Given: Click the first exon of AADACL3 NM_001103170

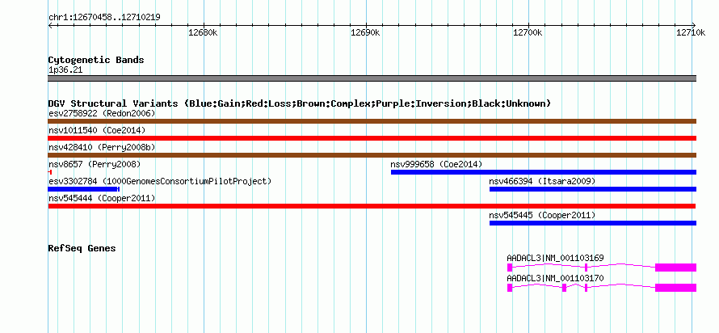Looking at the screenshot, I should (x=510, y=288).
